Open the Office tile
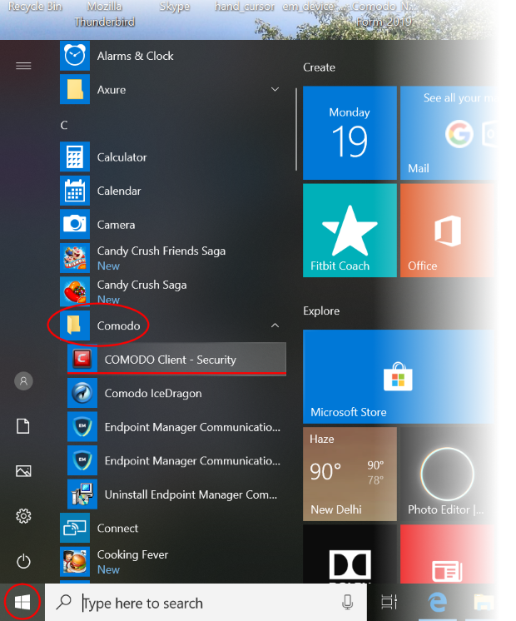The width and height of the screenshot is (516, 621). coord(448,230)
